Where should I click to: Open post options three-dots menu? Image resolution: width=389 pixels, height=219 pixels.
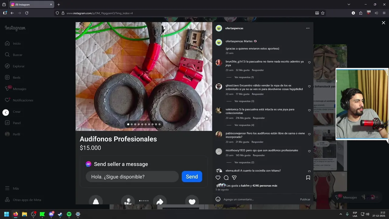coord(308,28)
